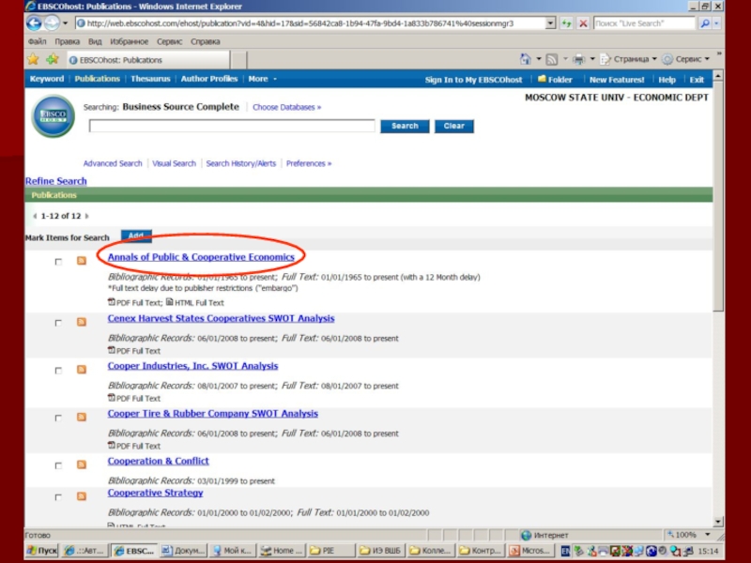Image resolution: width=751 pixels, height=563 pixels.
Task: Open the recent pages dropdown next to Forward
Action: pos(65,23)
